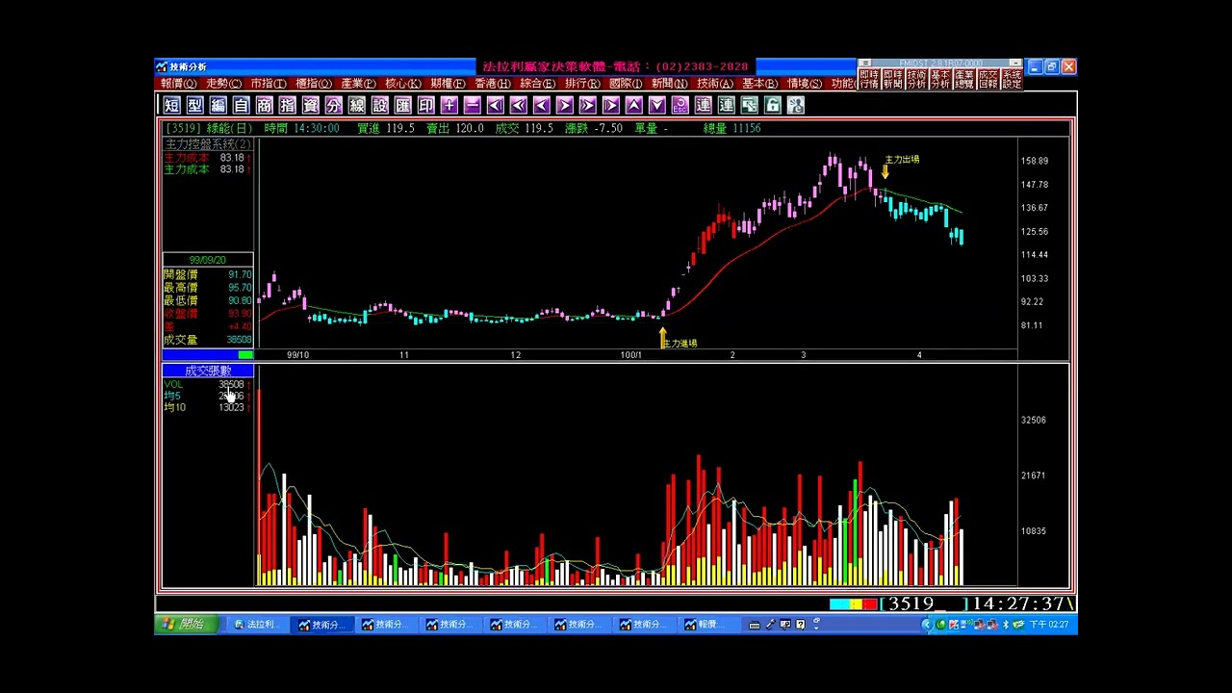Select the 成交張數 indicator header
The image size is (1232, 693).
pyautogui.click(x=208, y=371)
